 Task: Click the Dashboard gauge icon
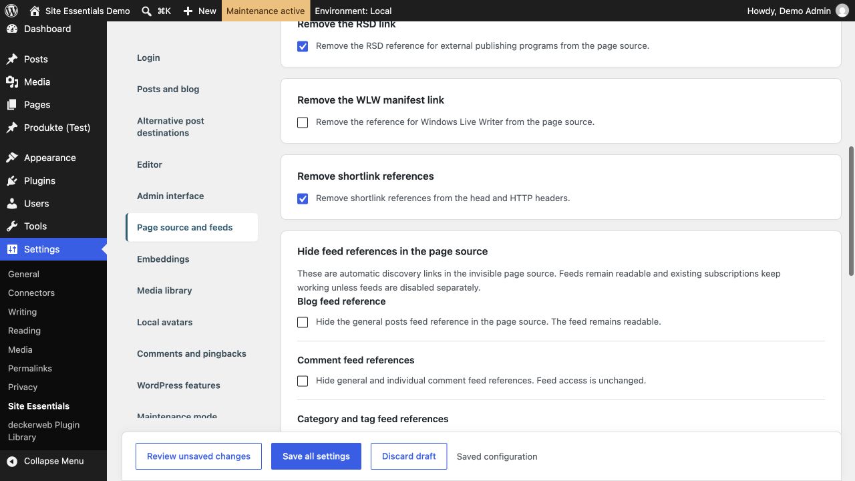tap(12, 29)
